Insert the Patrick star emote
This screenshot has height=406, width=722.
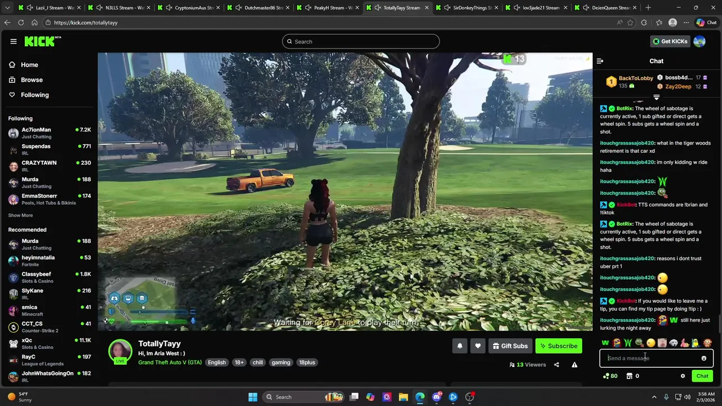pos(685,343)
